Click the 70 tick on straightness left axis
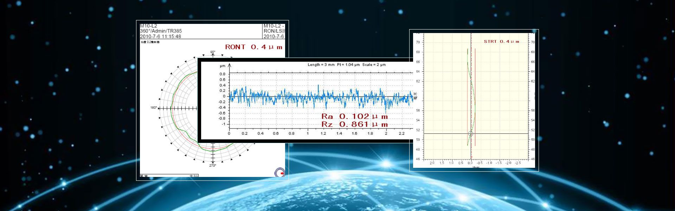Image resolution: width=675 pixels, height=211 pixels. [x=418, y=42]
